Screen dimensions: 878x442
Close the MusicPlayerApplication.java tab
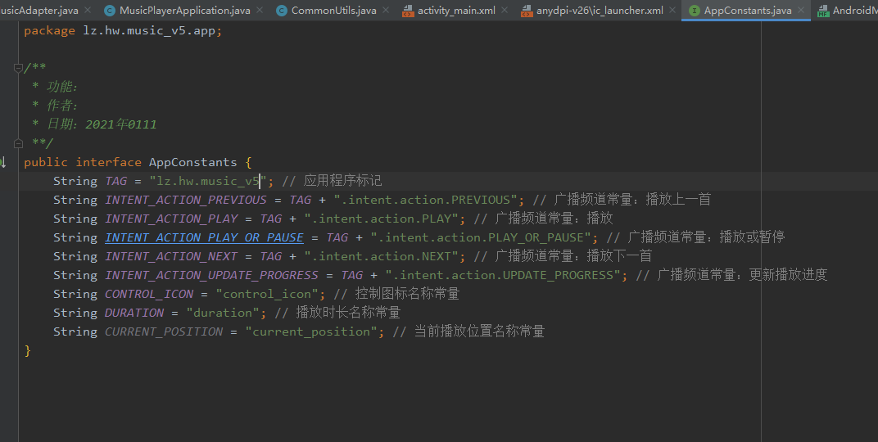pos(260,10)
